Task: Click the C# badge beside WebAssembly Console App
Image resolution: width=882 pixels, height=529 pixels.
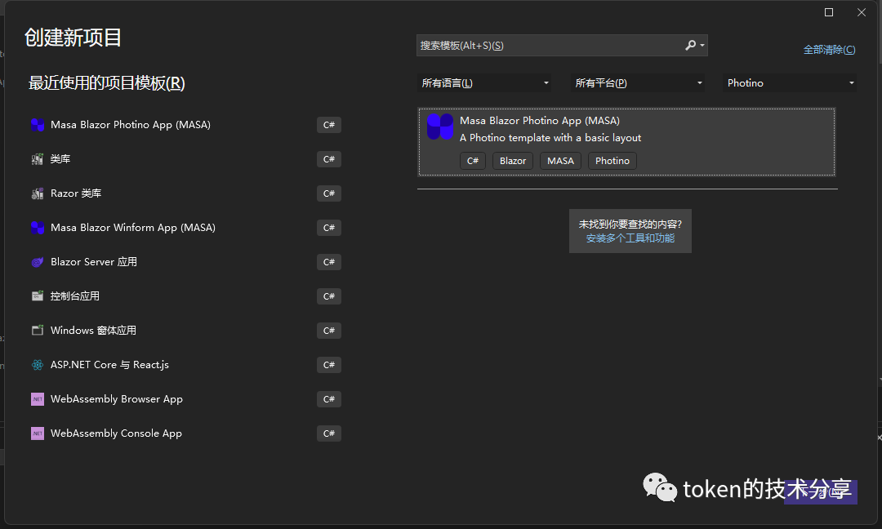Action: (329, 433)
